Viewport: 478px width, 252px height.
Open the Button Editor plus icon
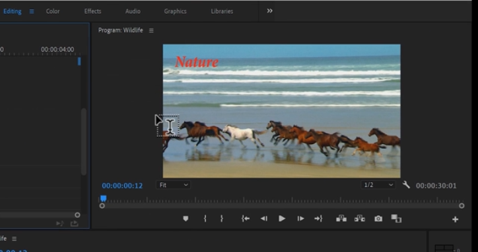(x=455, y=219)
